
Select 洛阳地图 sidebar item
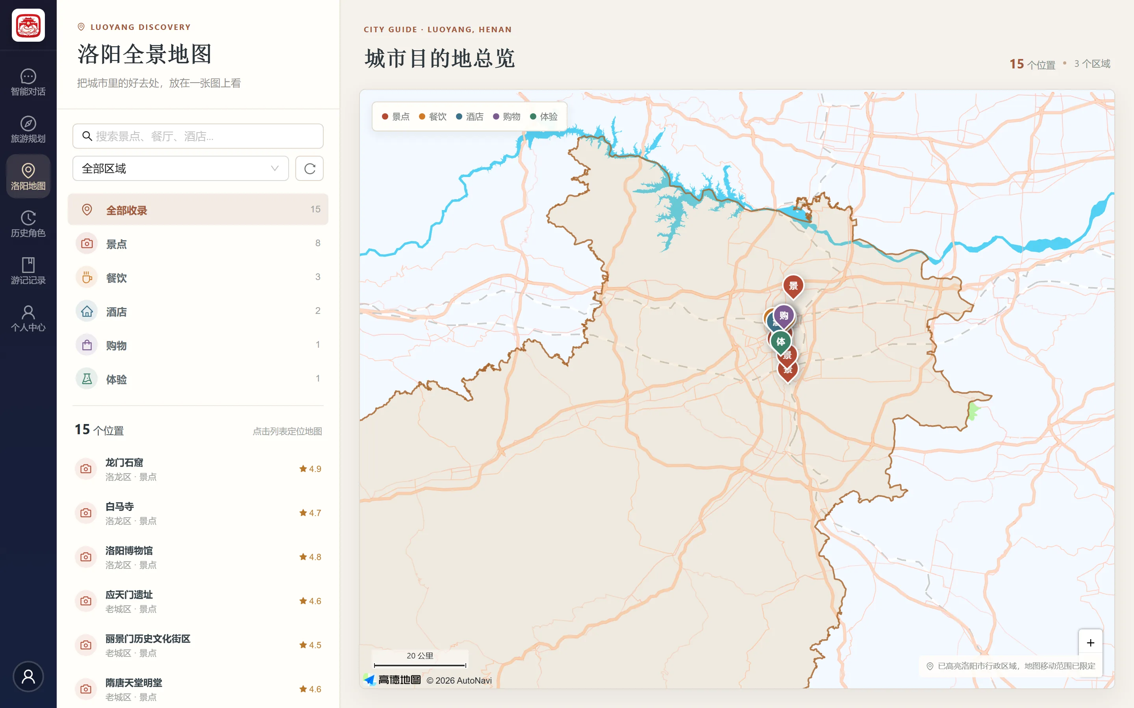[28, 177]
